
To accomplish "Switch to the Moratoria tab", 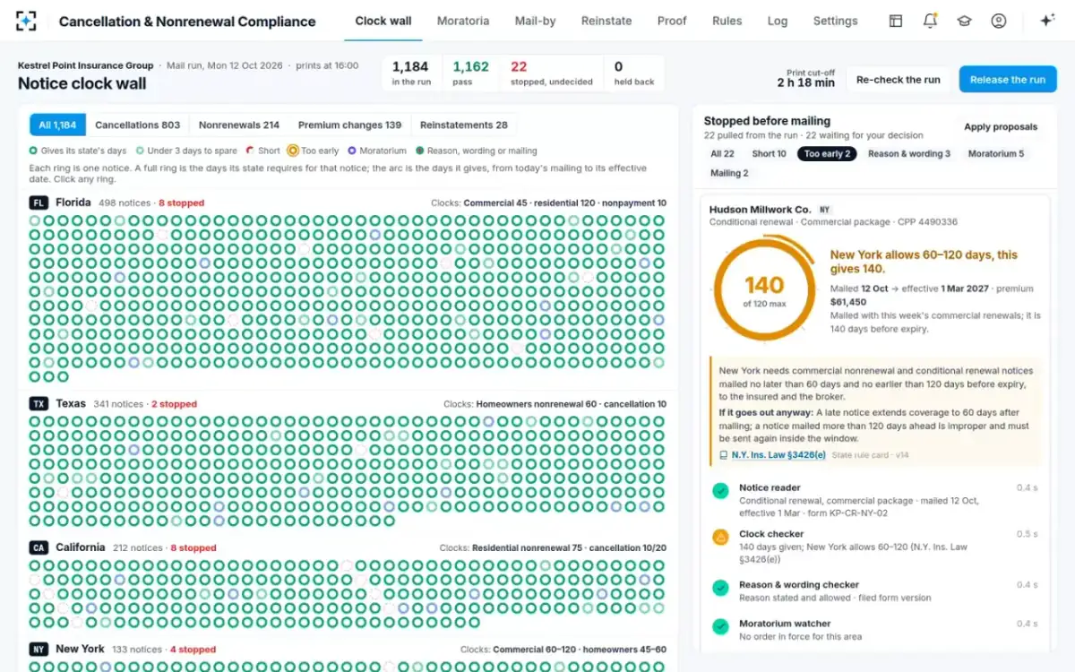I will click(463, 21).
